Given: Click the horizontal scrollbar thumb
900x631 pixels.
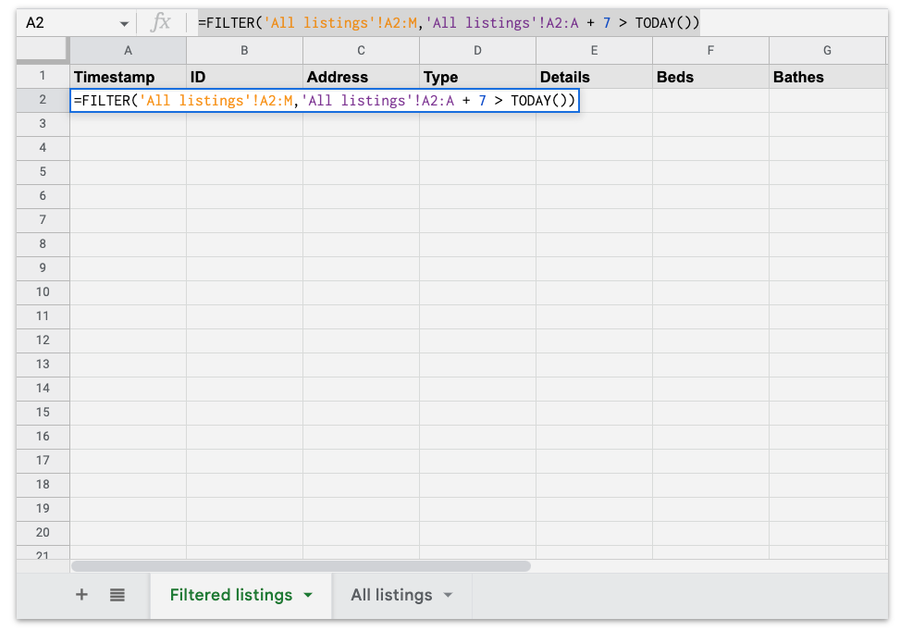Looking at the screenshot, I should pyautogui.click(x=301, y=565).
